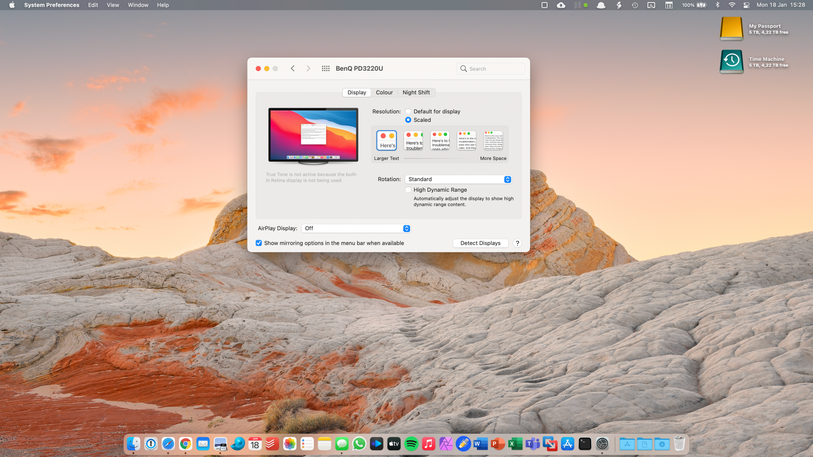Image resolution: width=813 pixels, height=457 pixels.
Task: Open WhatsApp in the dock
Action: coord(359,444)
